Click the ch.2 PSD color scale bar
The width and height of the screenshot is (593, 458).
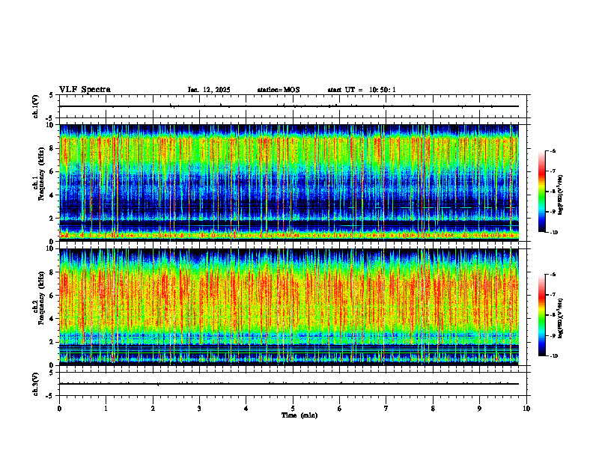click(542, 315)
